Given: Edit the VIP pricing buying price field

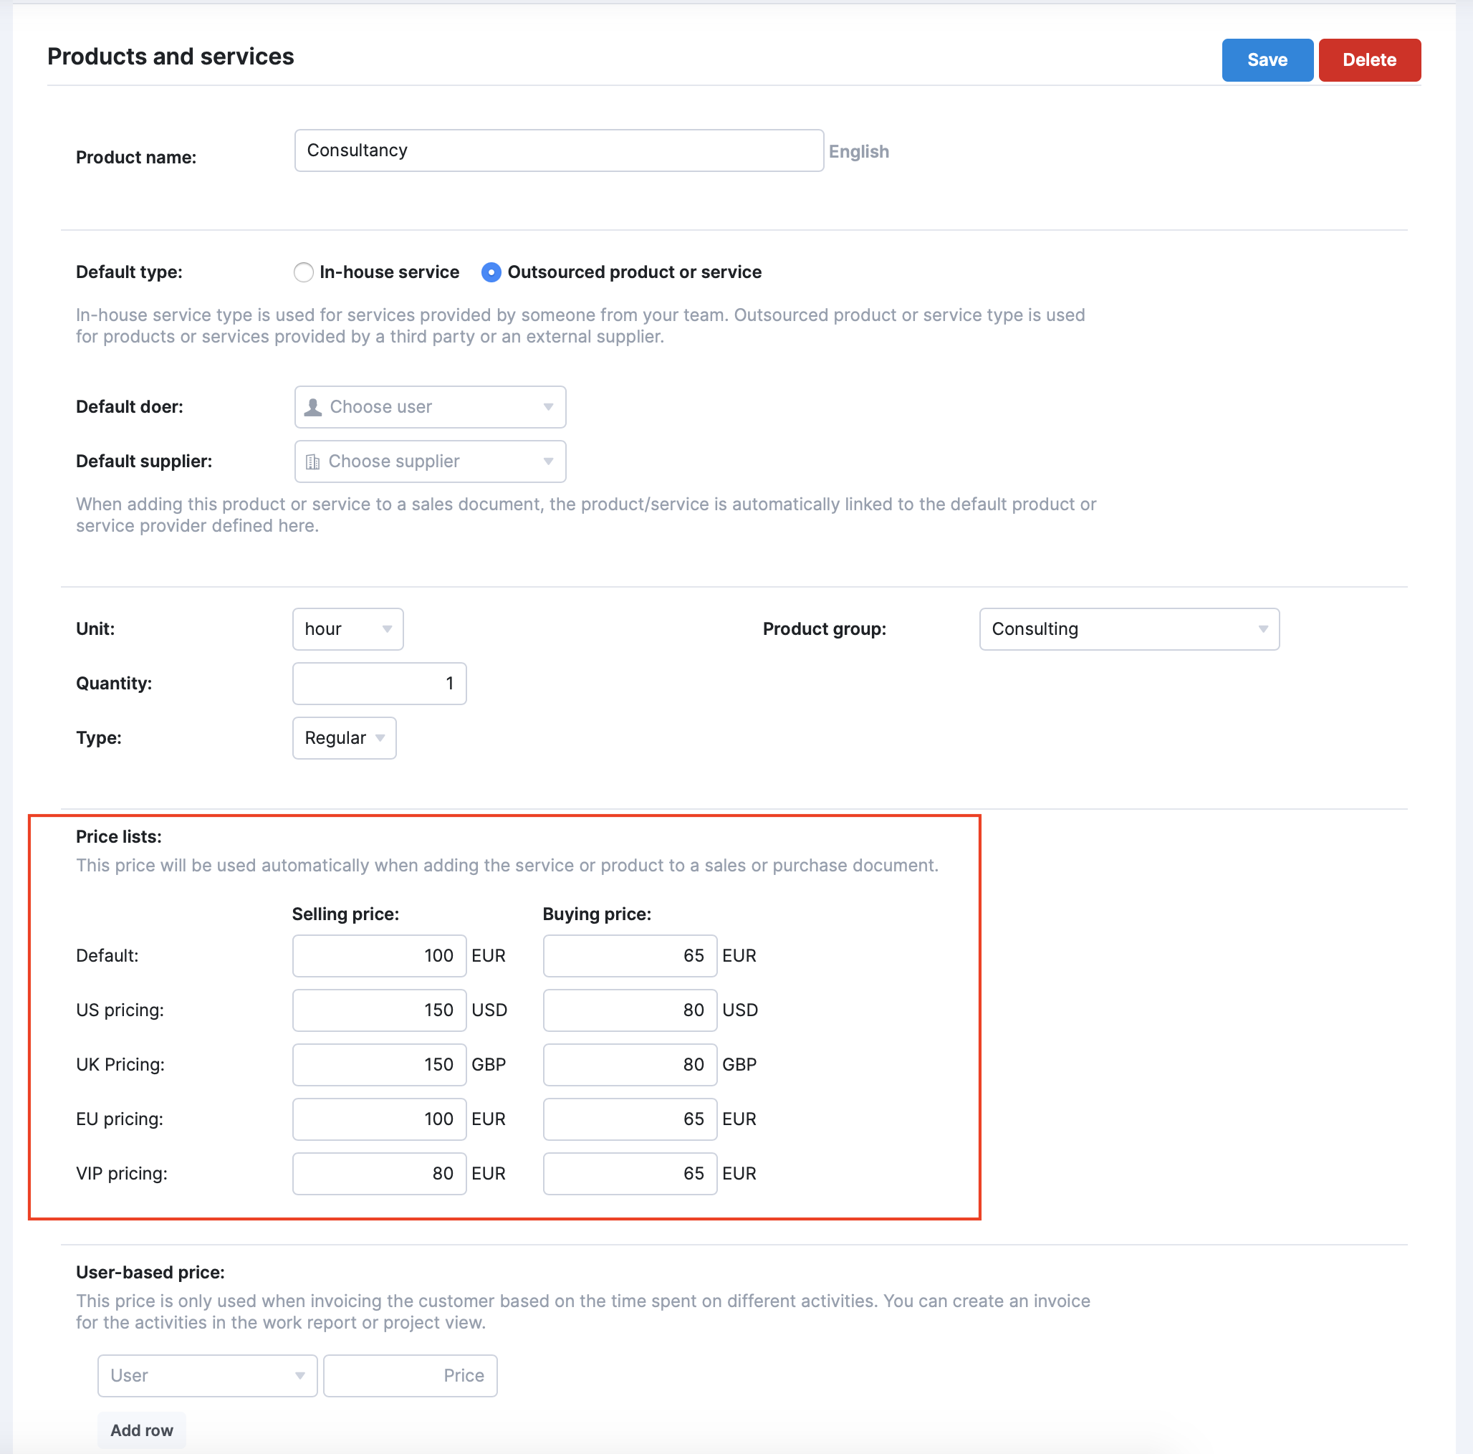Looking at the screenshot, I should (630, 1173).
